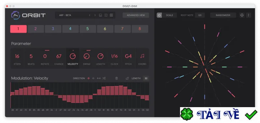The width and height of the screenshot is (260, 123).
Task: Click the Steps value 16
Action: (17, 56)
